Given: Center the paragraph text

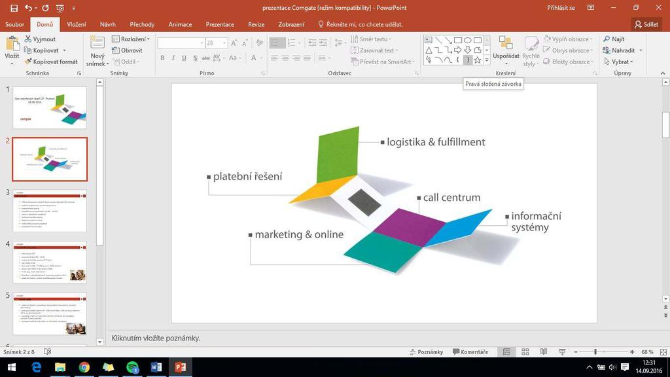Looking at the screenshot, I should (x=285, y=58).
